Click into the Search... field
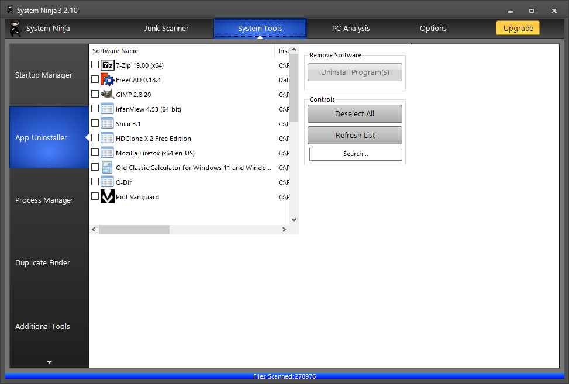This screenshot has width=569, height=384. click(x=356, y=154)
